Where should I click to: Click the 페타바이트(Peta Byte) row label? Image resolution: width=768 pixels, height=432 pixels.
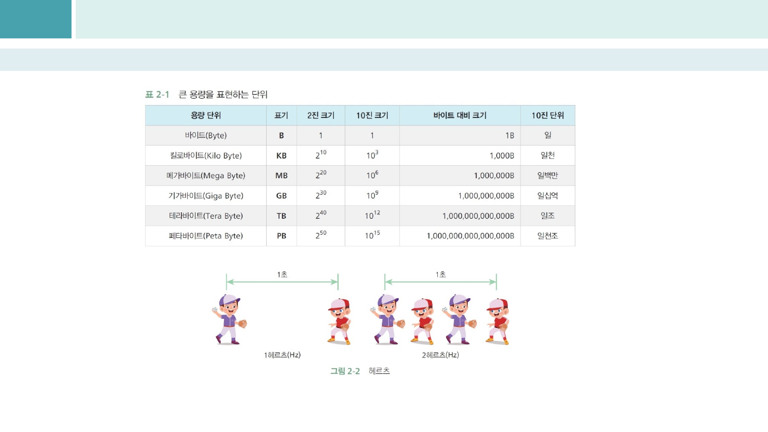tap(206, 236)
